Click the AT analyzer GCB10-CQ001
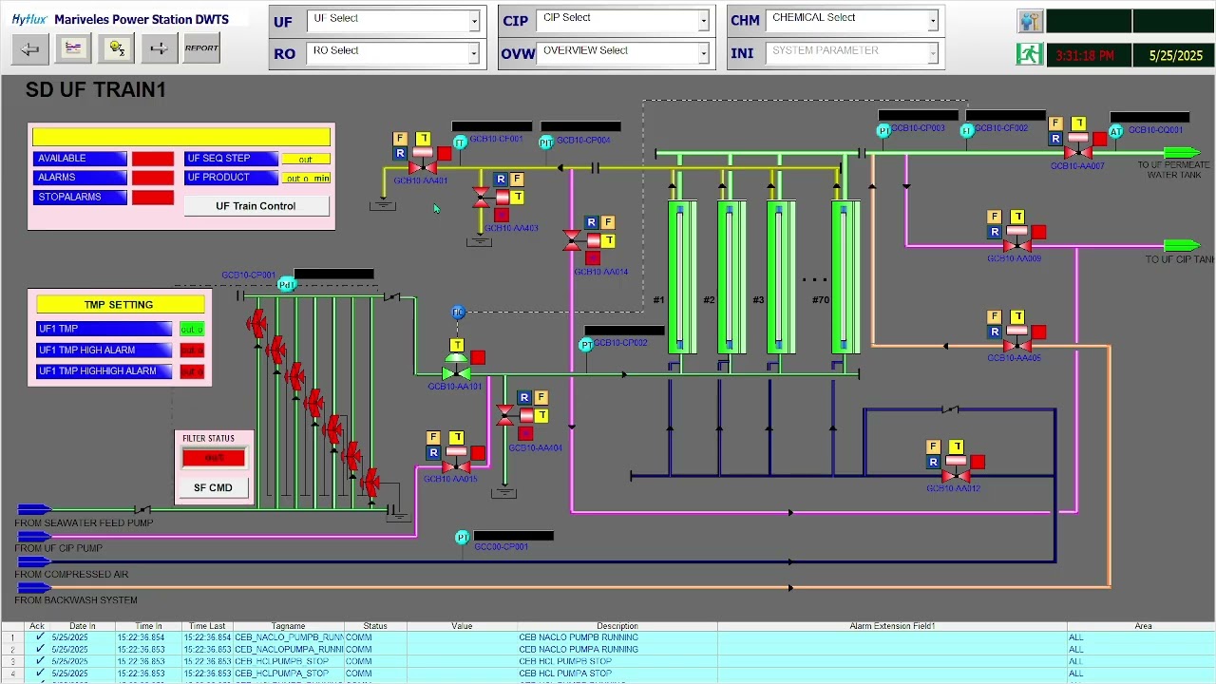1216x684 pixels. (x=1115, y=131)
